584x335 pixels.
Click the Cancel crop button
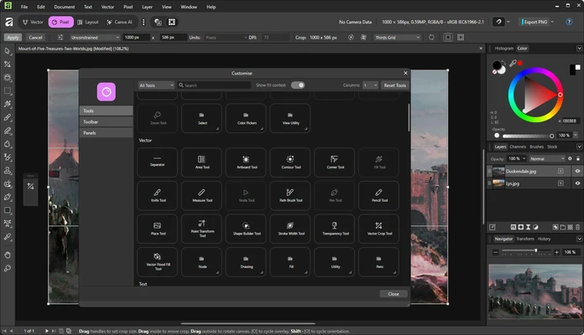(35, 38)
